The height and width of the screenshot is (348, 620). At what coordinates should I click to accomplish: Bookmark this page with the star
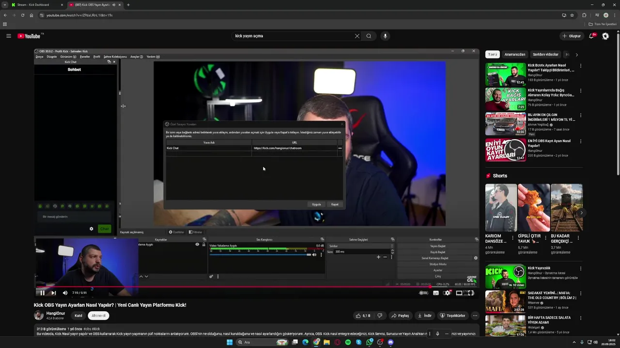(x=572, y=15)
